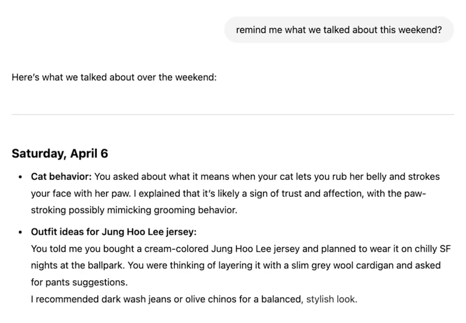Click the bullet point before "Outfit ideas"
The height and width of the screenshot is (323, 466).
pos(21,232)
